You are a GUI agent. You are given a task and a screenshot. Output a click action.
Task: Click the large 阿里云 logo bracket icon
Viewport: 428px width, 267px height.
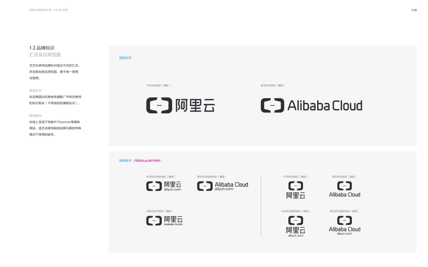click(x=159, y=105)
